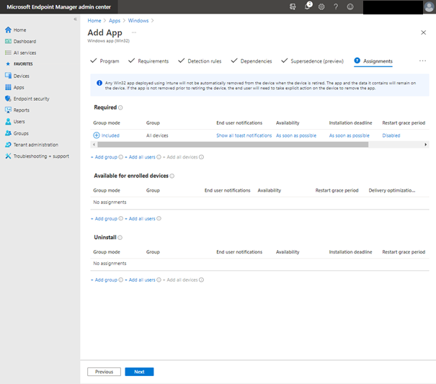
Task: Click the Windows breadcrumb link
Action: click(x=138, y=21)
